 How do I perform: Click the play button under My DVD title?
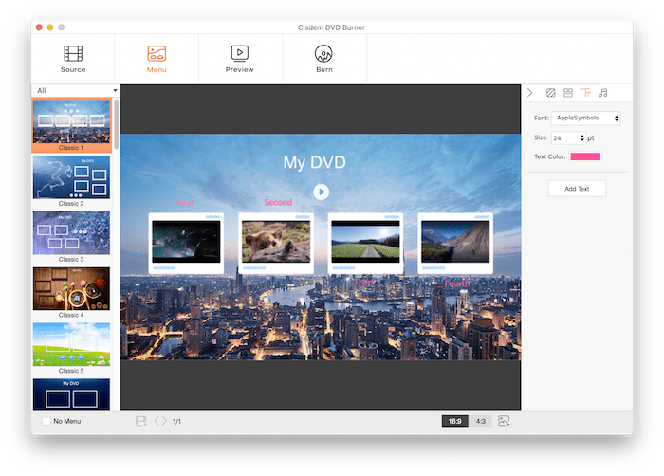coord(322,192)
